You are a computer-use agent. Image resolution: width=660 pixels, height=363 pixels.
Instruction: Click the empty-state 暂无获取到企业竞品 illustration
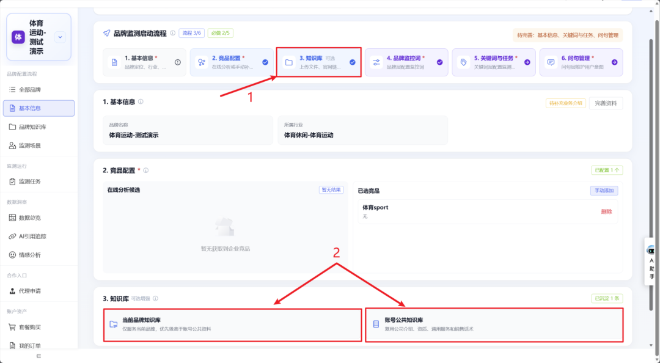click(x=225, y=227)
